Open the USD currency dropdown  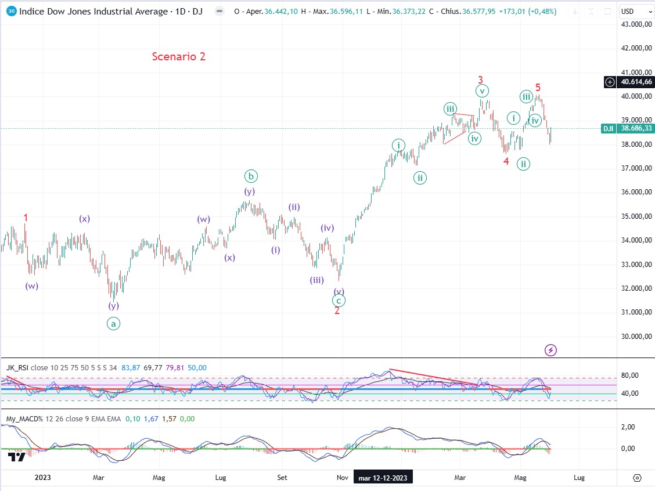tap(636, 12)
